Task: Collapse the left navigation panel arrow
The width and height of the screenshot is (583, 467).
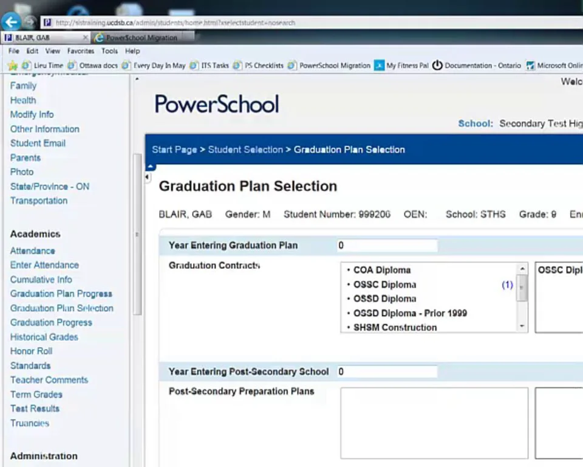Action: pyautogui.click(x=148, y=178)
